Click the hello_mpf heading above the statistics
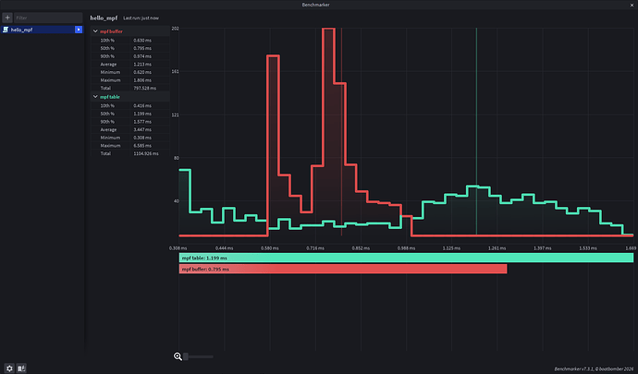The width and height of the screenshot is (638, 374). pyautogui.click(x=104, y=18)
